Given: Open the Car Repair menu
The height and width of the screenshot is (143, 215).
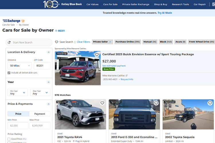Looking at the screenshot, I should (x=200, y=4).
